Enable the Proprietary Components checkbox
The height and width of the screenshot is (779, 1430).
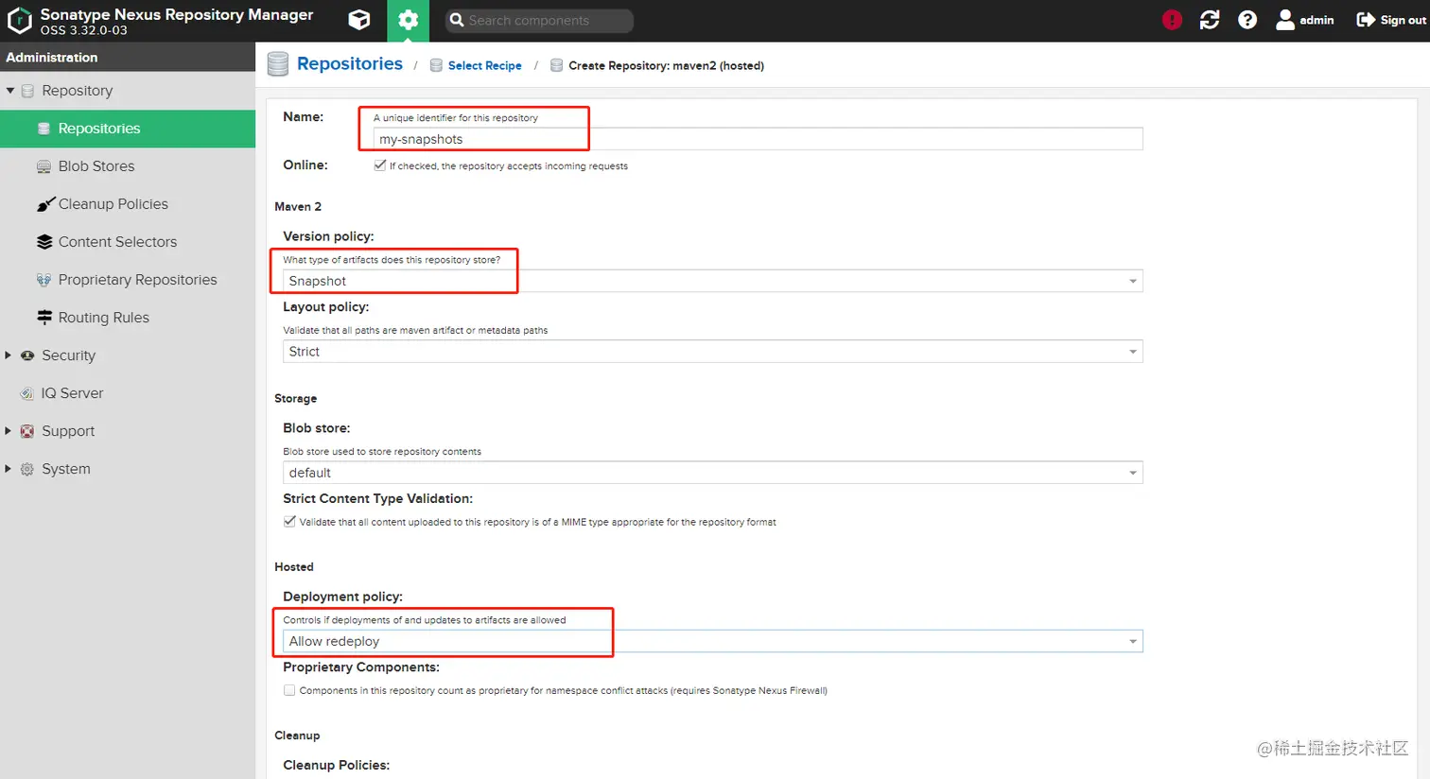289,690
